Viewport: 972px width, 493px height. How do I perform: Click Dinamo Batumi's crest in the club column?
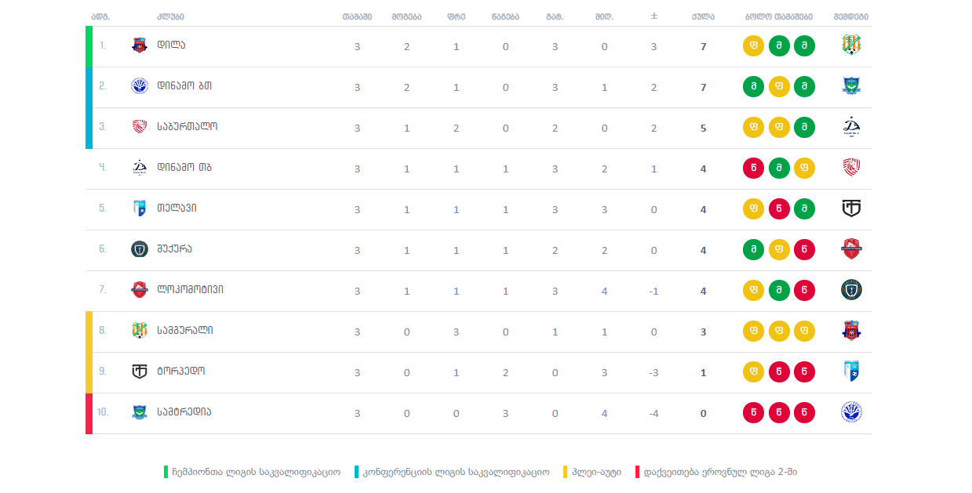point(140,86)
